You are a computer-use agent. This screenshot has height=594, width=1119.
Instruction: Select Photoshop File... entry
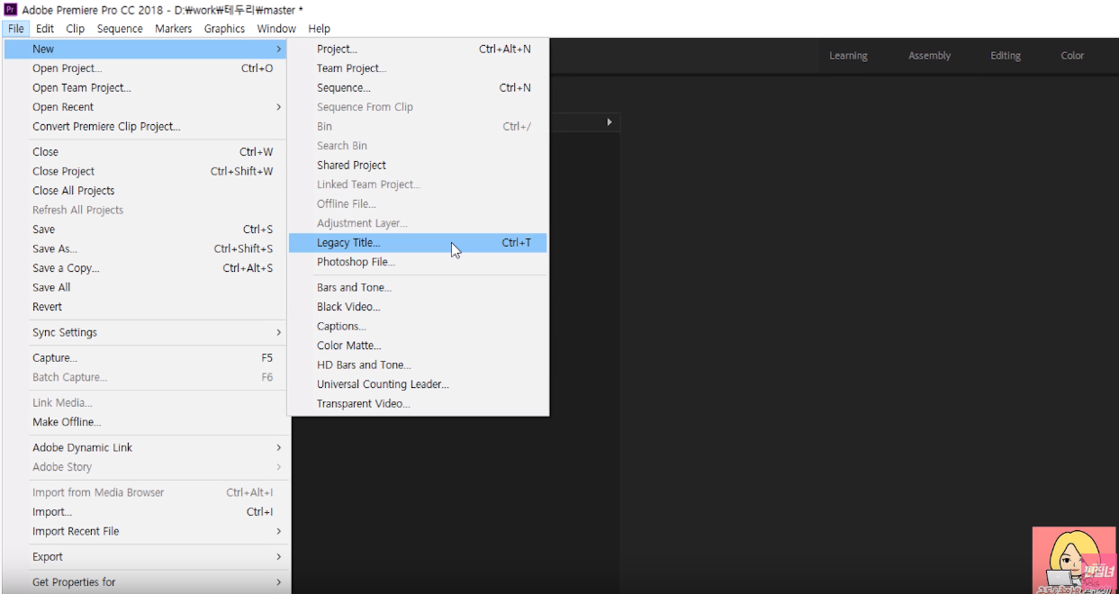418,262
